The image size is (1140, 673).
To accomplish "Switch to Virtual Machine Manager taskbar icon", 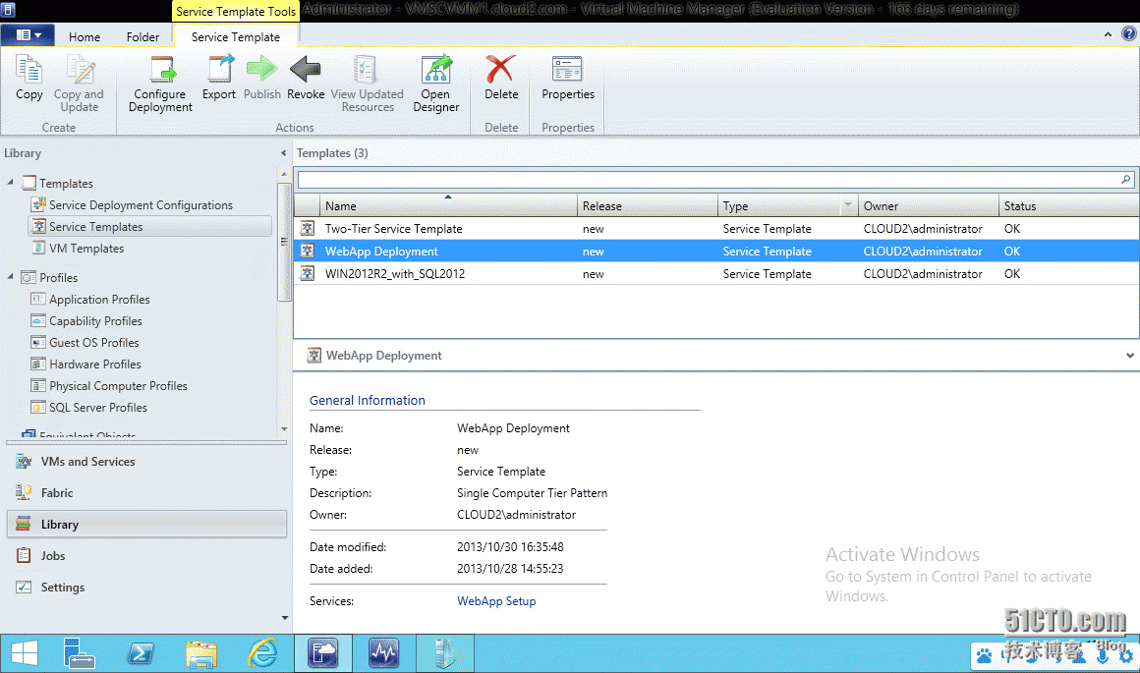I will [x=322, y=653].
